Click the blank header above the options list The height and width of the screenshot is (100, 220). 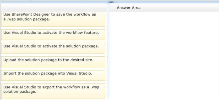pos(53,8)
